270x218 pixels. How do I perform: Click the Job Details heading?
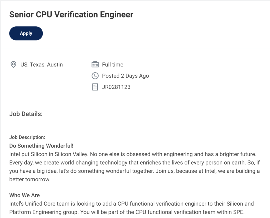(x=26, y=114)
